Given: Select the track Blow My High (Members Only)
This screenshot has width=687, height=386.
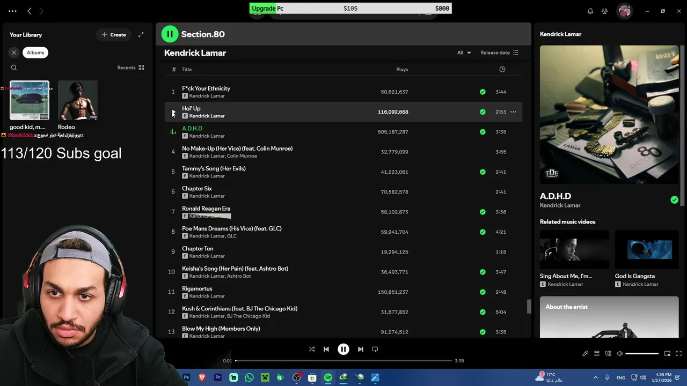Looking at the screenshot, I should point(343,332).
